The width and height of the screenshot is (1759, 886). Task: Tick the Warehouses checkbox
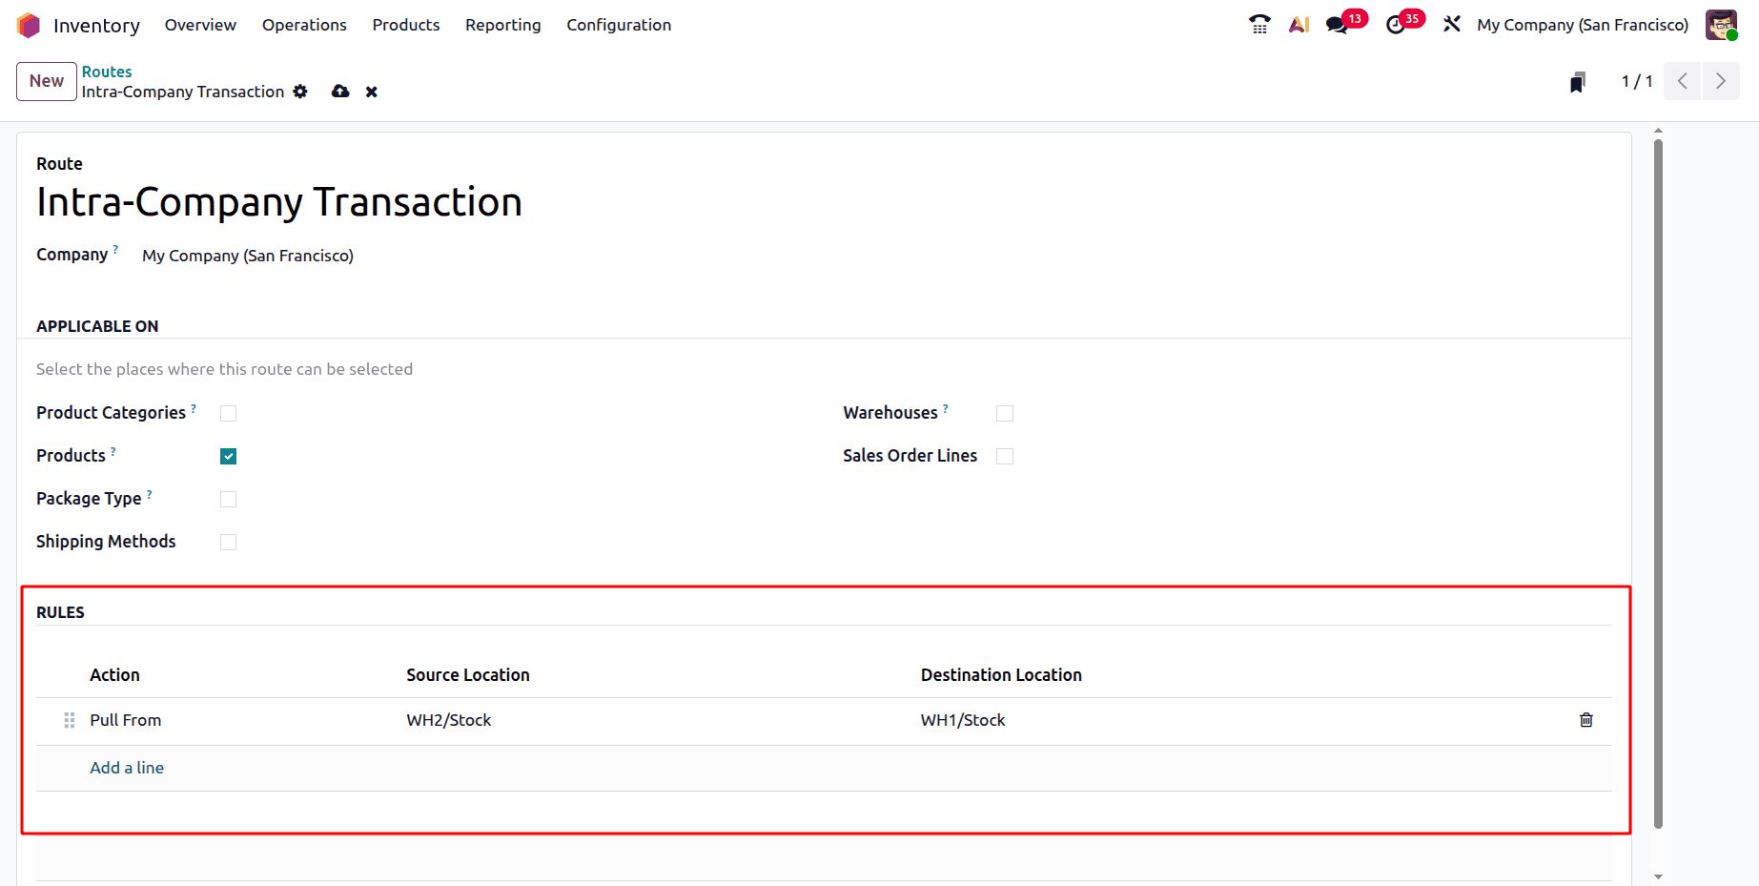1004,413
